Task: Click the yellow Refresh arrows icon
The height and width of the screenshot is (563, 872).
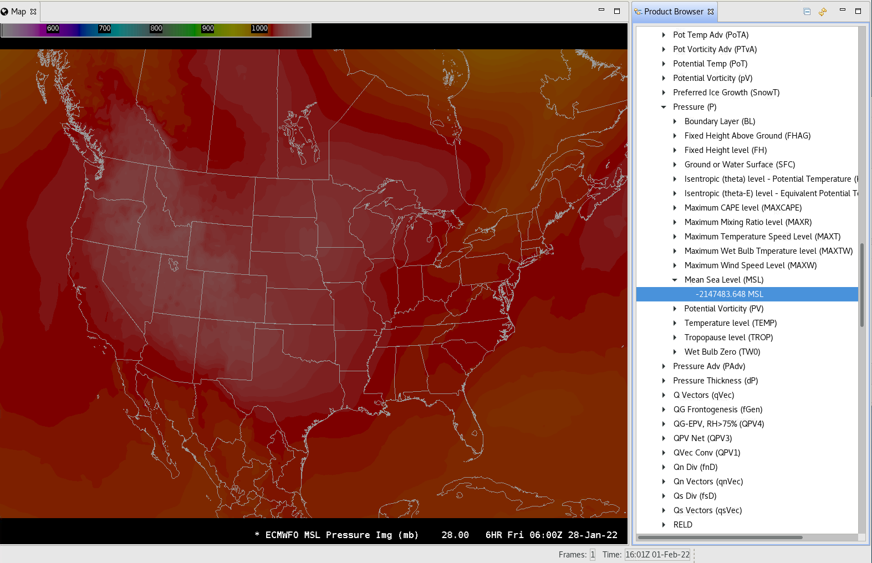Action: click(823, 12)
